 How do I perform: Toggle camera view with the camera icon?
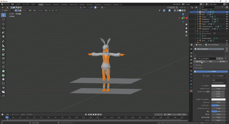[186, 32]
